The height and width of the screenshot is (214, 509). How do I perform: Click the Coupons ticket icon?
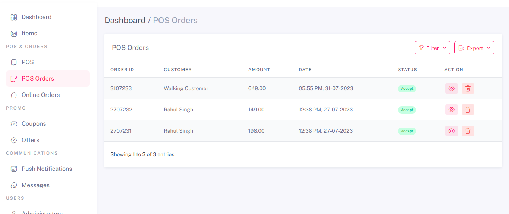(x=14, y=124)
